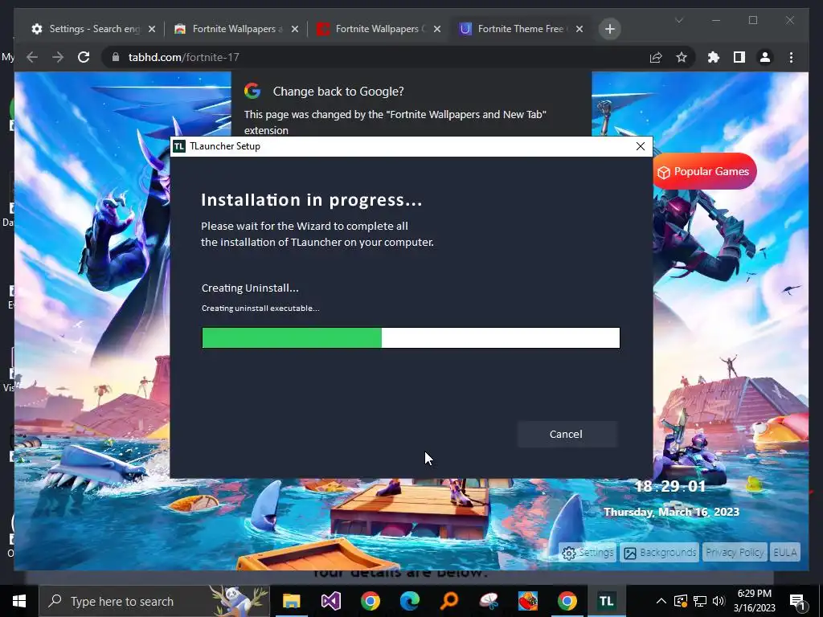Launch Visual Studio from the taskbar

pyautogui.click(x=330, y=601)
